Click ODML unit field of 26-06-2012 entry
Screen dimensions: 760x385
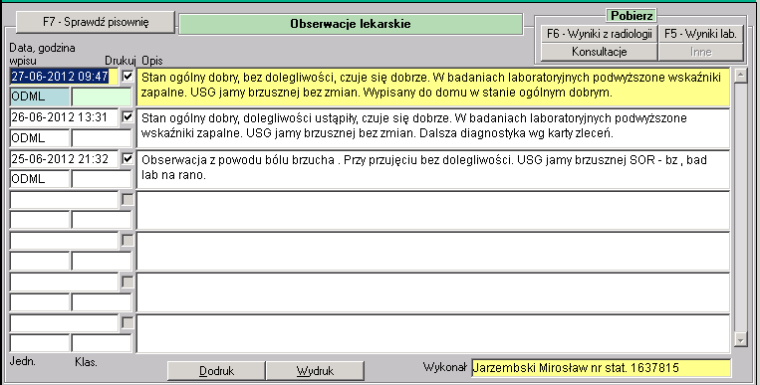[x=40, y=138]
